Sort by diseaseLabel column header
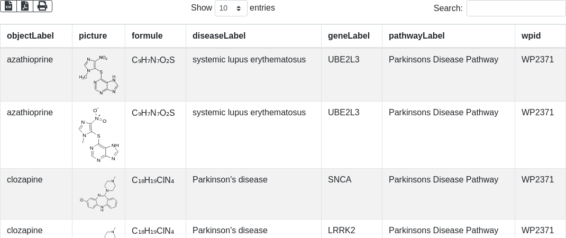 point(219,36)
